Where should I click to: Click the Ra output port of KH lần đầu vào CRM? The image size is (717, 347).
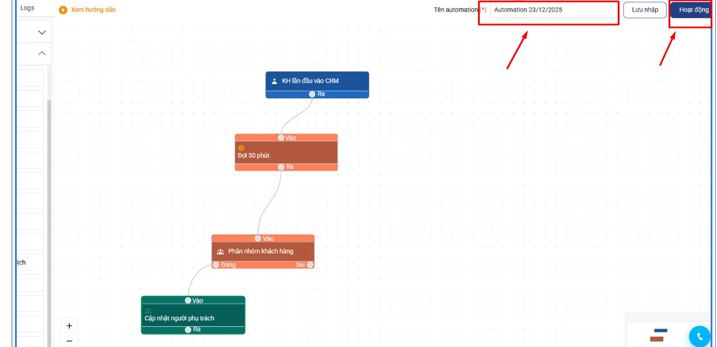pyautogui.click(x=312, y=94)
